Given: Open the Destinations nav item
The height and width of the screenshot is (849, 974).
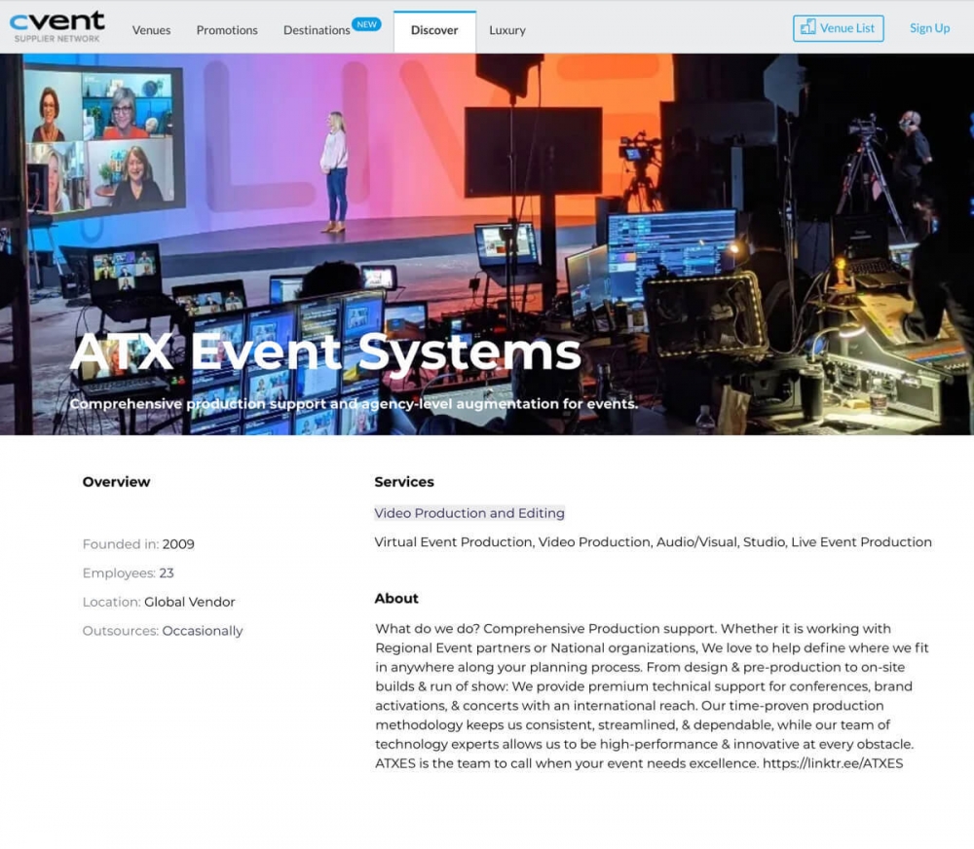Looking at the screenshot, I should coord(317,30).
